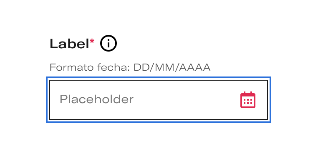The height and width of the screenshot is (153, 318).
Task: Tap the calendar grid icon
Action: point(248,100)
